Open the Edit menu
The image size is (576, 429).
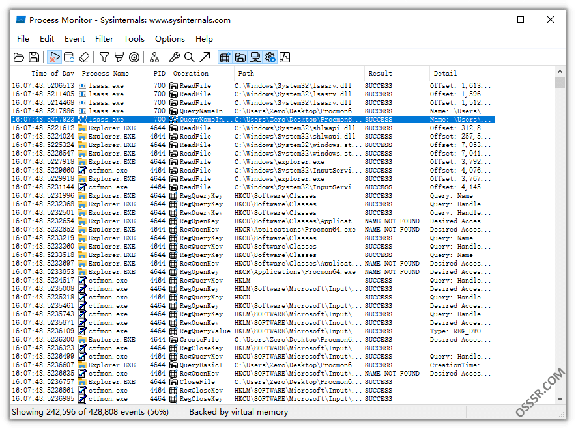[47, 39]
